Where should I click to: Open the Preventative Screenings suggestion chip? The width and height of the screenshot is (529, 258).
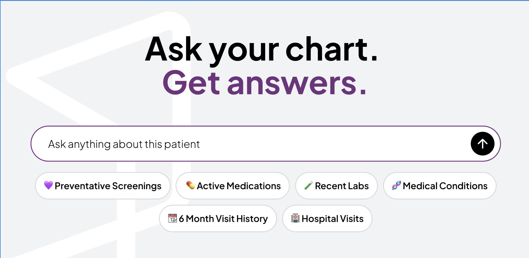point(102,186)
